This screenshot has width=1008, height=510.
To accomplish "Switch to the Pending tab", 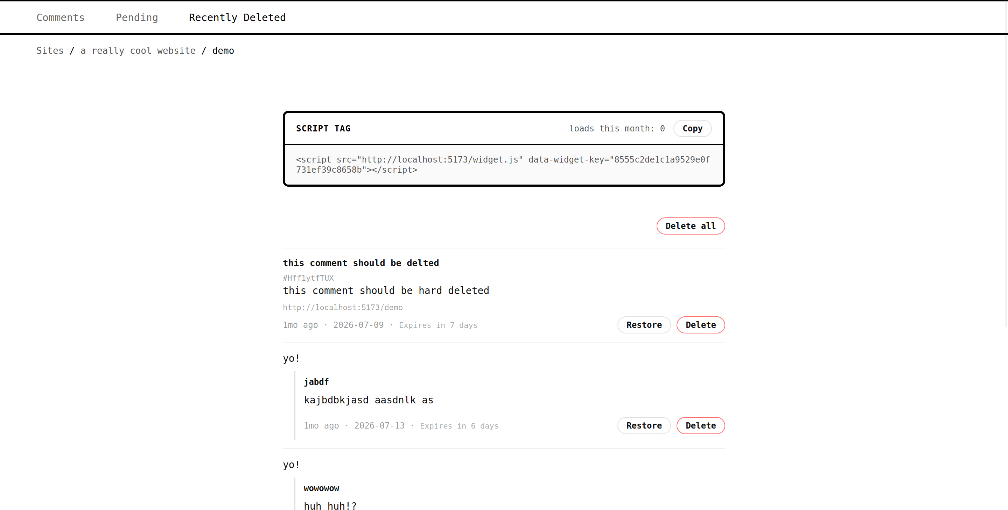I will click(x=136, y=17).
